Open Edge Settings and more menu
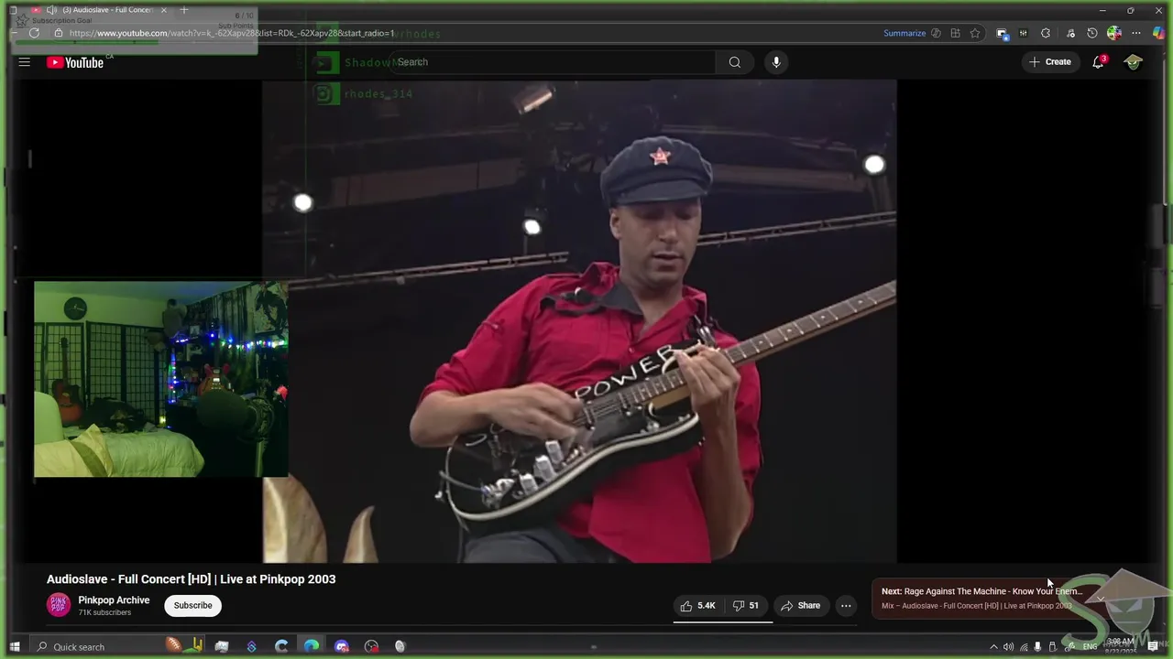Viewport: 1173px width, 659px height. [1136, 33]
